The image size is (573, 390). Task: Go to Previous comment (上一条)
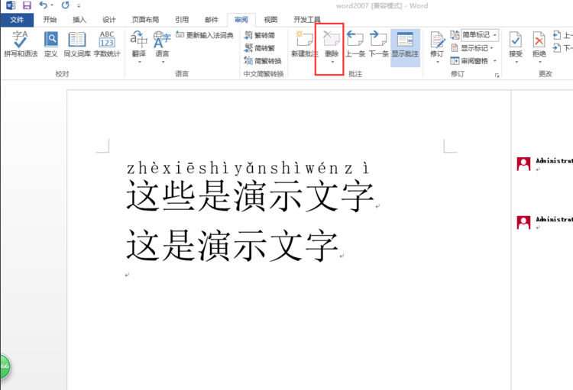tap(355, 44)
